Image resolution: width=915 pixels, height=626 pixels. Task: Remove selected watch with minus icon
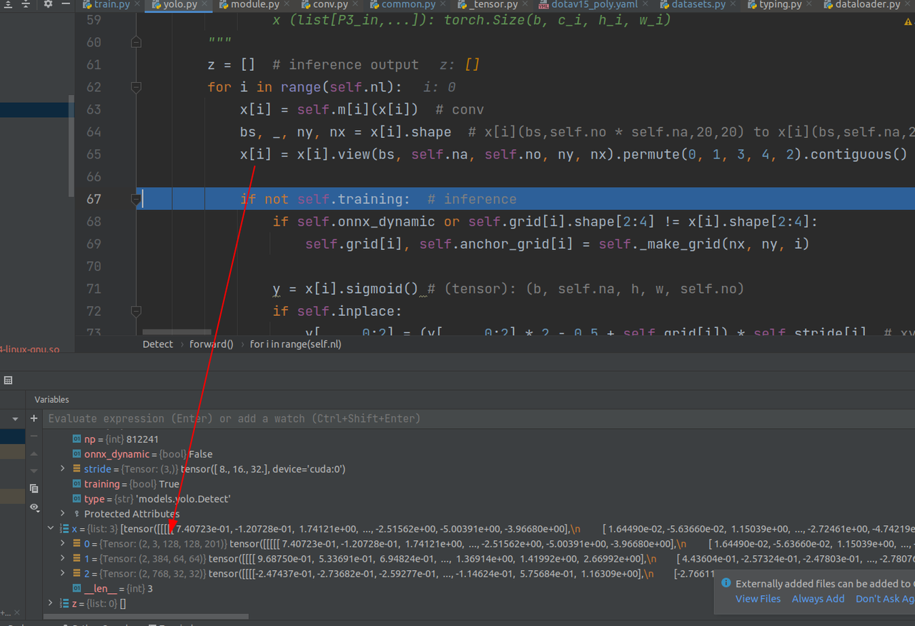(x=34, y=436)
